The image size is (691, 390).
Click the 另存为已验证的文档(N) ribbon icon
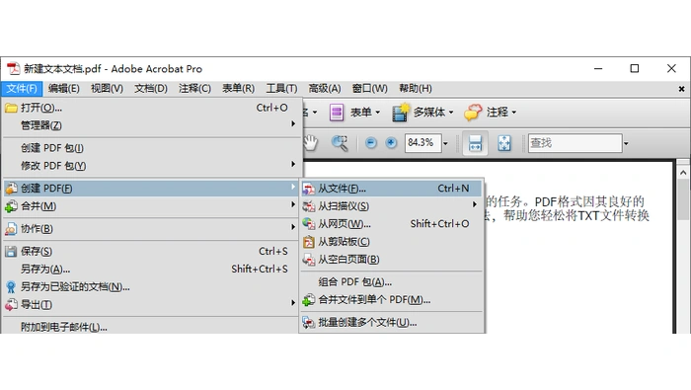11,287
